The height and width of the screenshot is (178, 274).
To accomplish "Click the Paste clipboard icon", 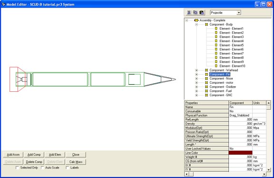I will point(202,12).
